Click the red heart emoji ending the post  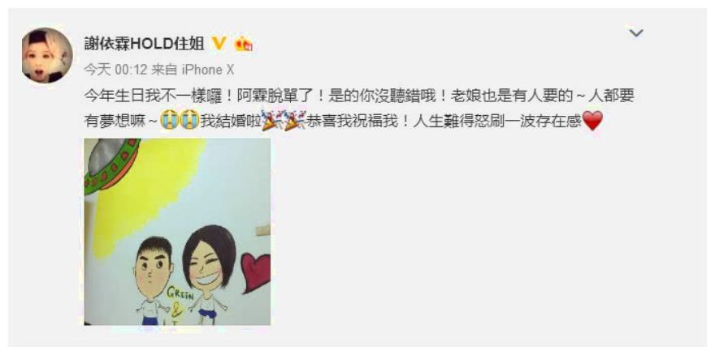tap(592, 121)
